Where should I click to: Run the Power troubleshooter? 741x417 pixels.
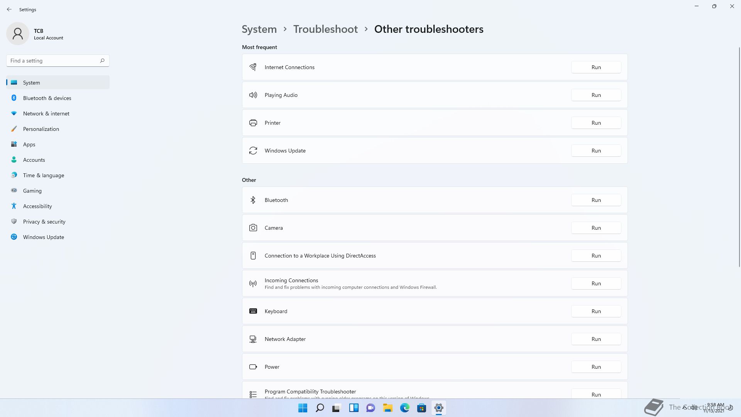596,367
